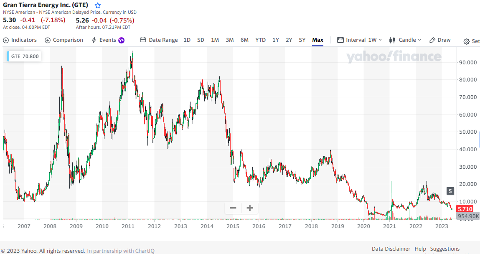Open the Suggestions link
The height and width of the screenshot is (254, 480).
click(x=445, y=249)
